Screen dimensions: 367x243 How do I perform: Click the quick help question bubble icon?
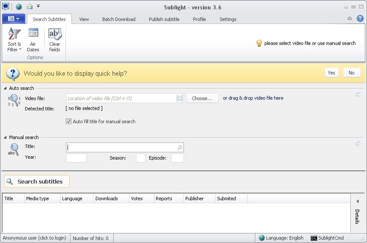click(x=13, y=74)
